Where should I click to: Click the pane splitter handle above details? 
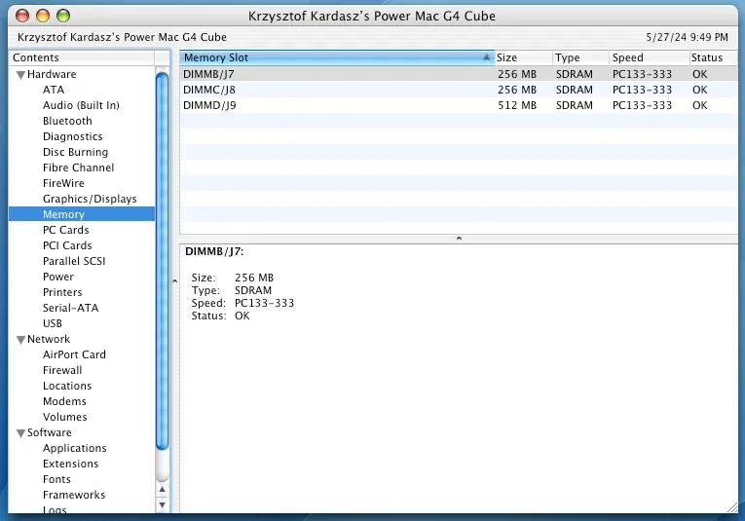pos(459,239)
